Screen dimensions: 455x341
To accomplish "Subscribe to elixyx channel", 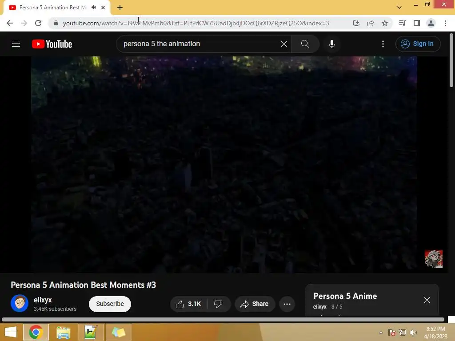I will pyautogui.click(x=110, y=304).
